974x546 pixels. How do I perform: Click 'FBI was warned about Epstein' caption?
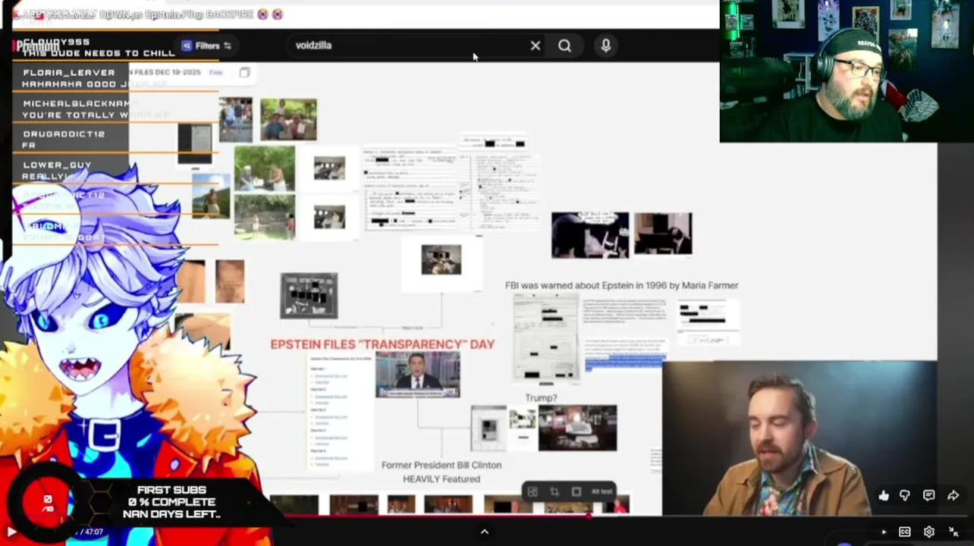tap(621, 285)
